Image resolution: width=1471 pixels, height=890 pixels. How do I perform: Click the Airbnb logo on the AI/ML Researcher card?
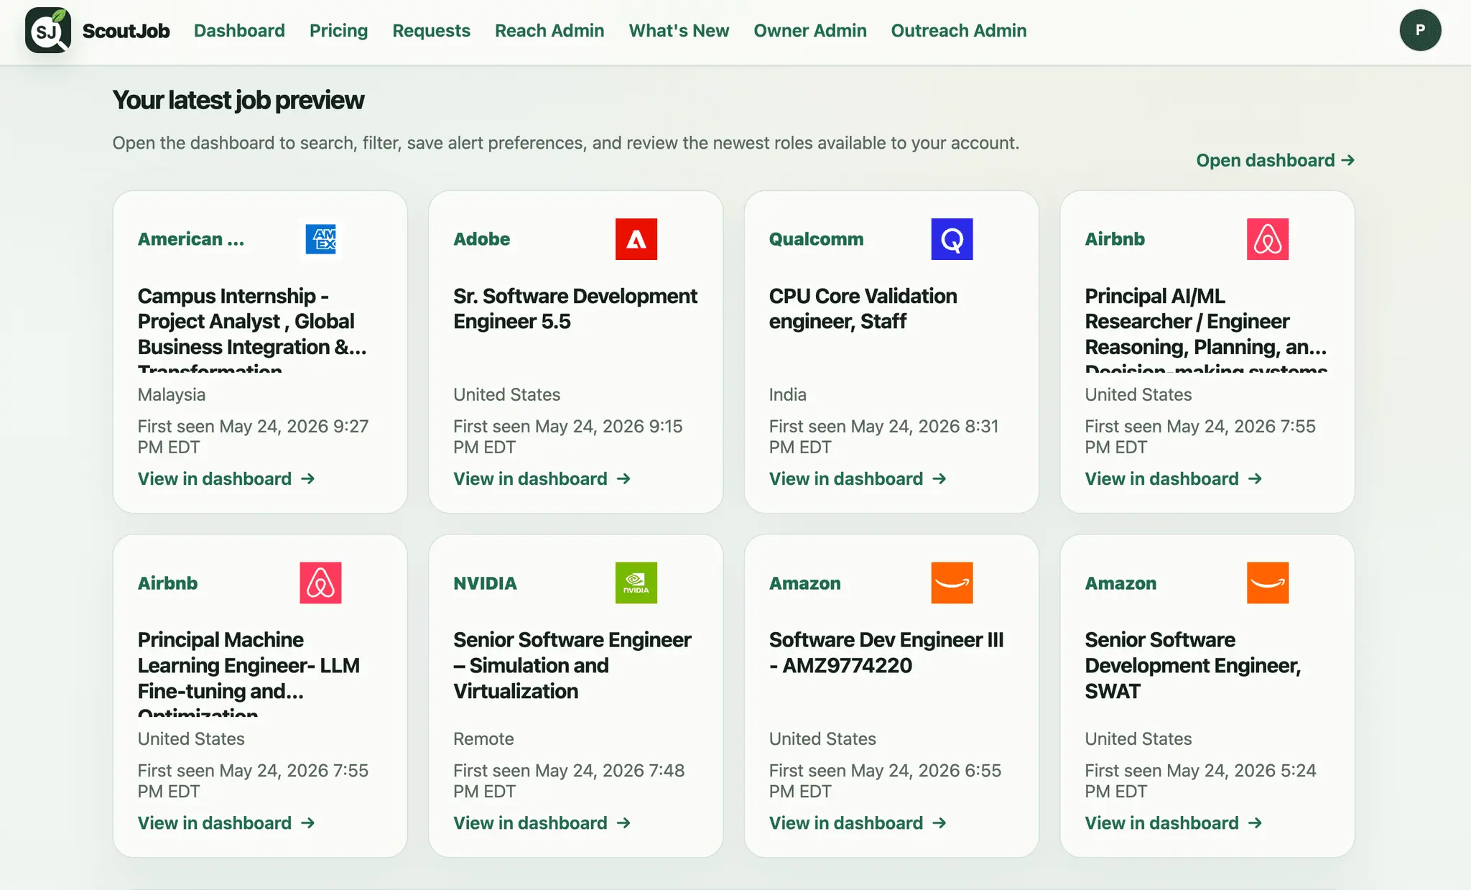1267,239
